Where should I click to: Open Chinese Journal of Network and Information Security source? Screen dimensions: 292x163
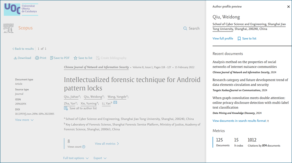tap(96, 67)
